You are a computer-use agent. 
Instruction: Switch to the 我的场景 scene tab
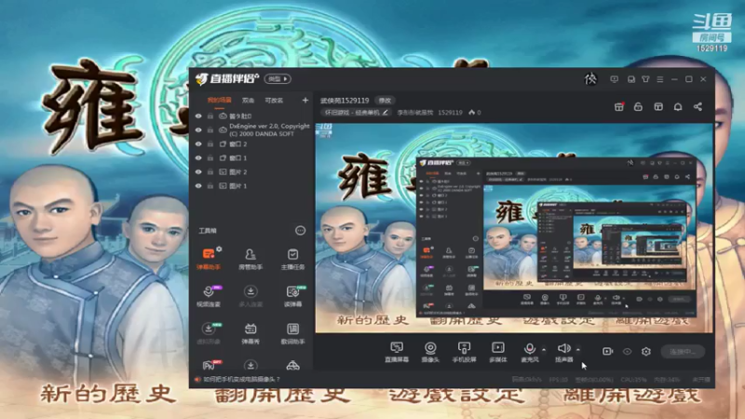pyautogui.click(x=219, y=101)
